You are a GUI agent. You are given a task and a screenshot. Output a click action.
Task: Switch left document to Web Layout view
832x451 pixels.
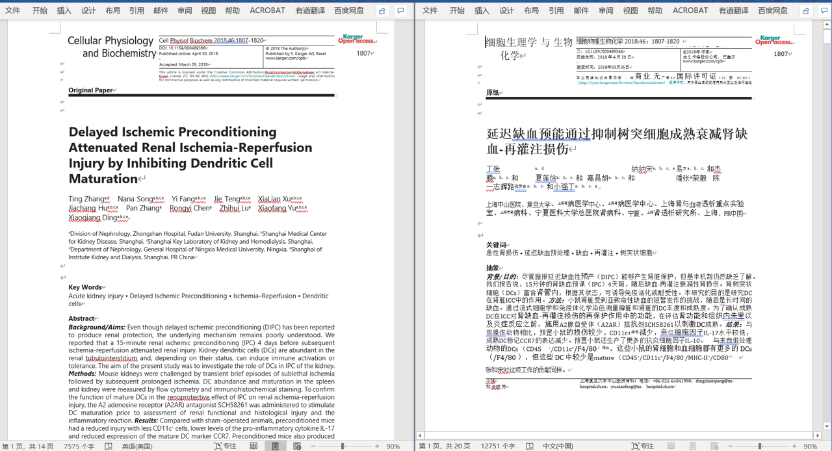(x=297, y=446)
